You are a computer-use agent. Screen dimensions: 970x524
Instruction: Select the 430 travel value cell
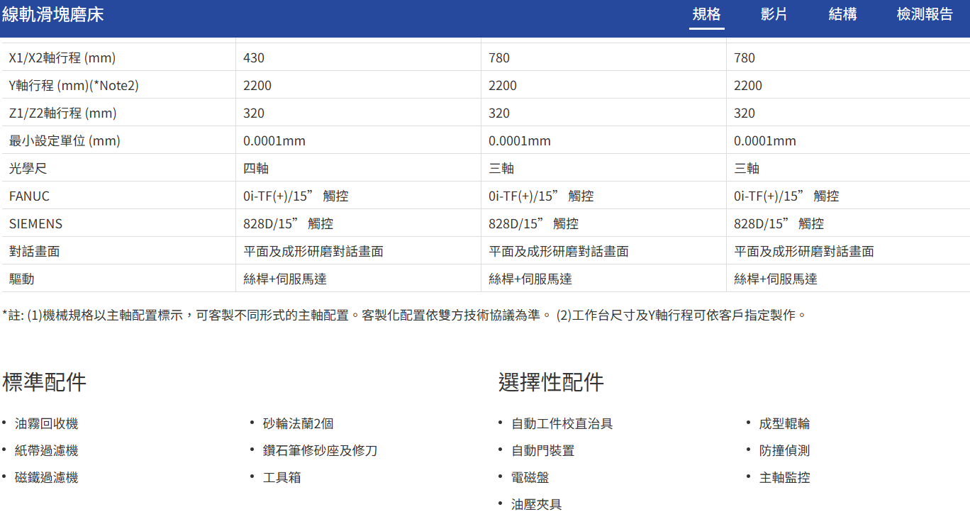pos(254,58)
